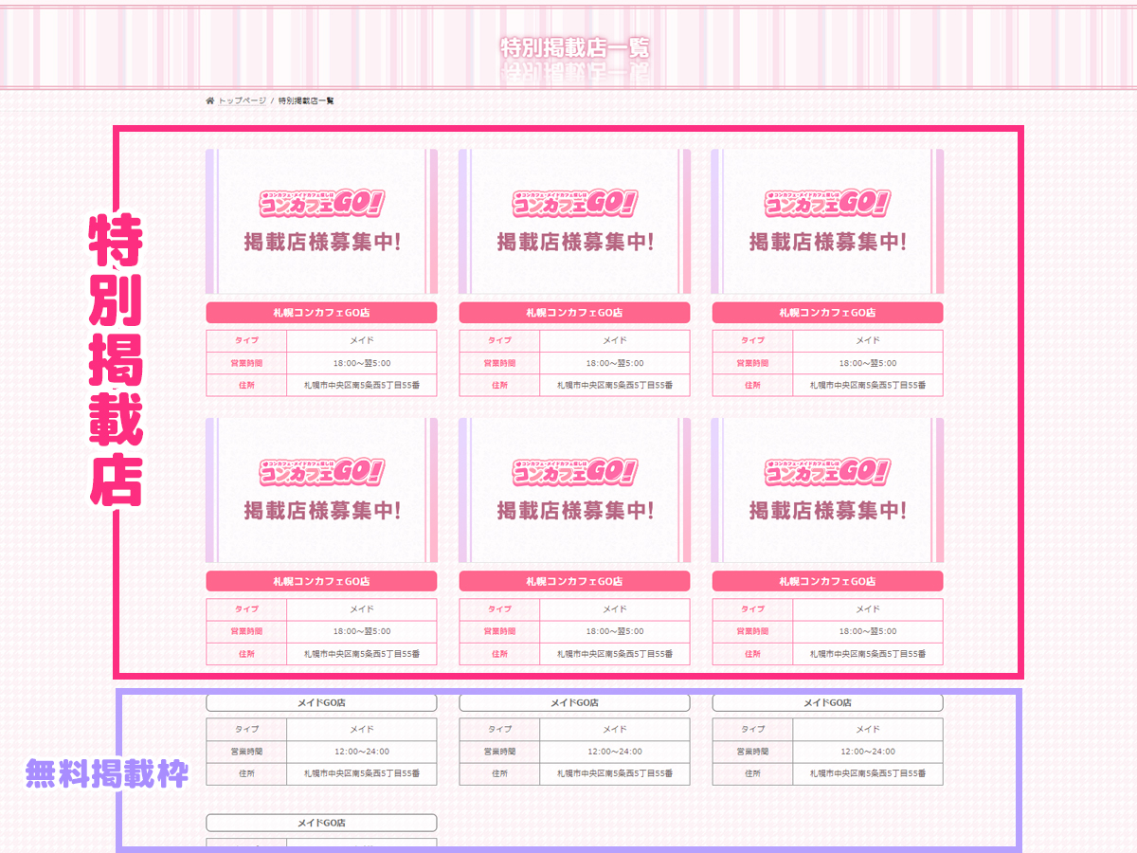
Task: Click the address 札幌市中央区南5条西5丁目55番 in bottom-right card
Action: [868, 655]
